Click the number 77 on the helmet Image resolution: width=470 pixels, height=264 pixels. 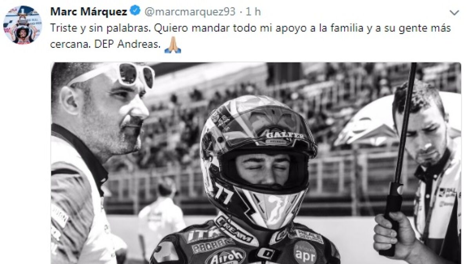(x=223, y=194)
